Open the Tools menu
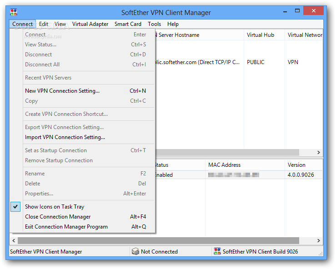336x269 pixels. tap(154, 24)
